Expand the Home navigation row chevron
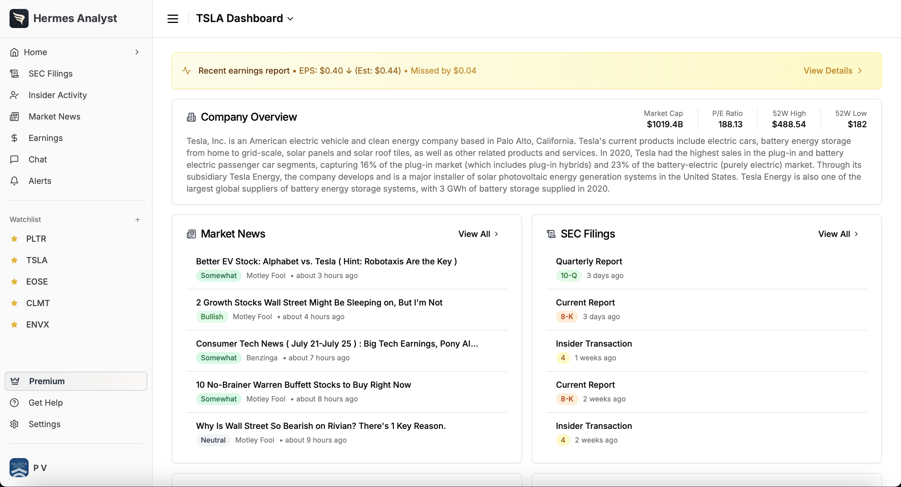The image size is (901, 487). pyautogui.click(x=137, y=52)
